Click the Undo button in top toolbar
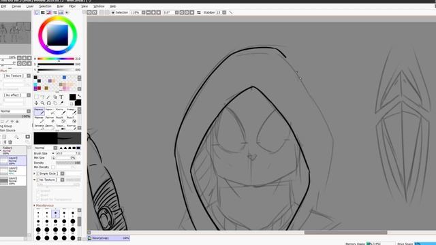Viewport: 436px width, 245px height. [89, 12]
